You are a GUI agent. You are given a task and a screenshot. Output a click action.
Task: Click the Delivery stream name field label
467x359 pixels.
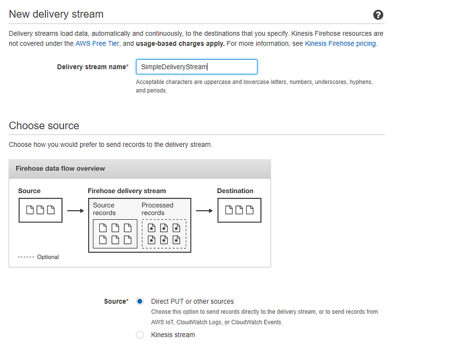(x=93, y=67)
